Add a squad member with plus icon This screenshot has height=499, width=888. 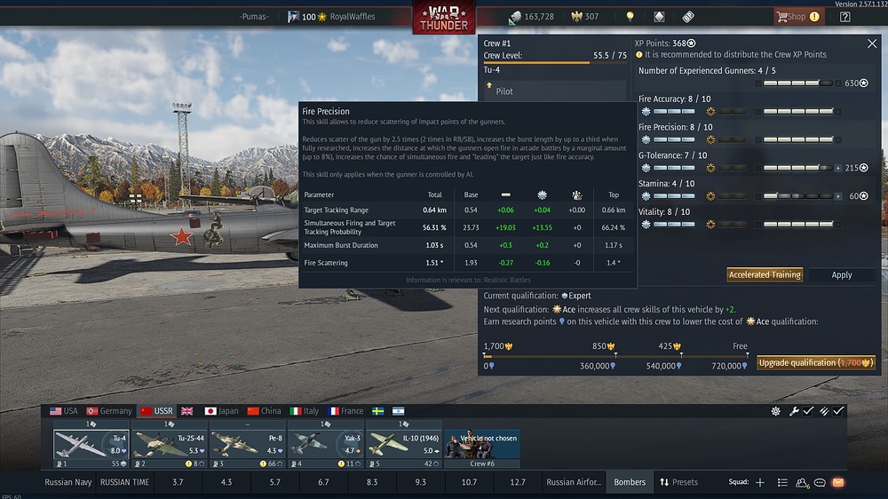click(760, 482)
